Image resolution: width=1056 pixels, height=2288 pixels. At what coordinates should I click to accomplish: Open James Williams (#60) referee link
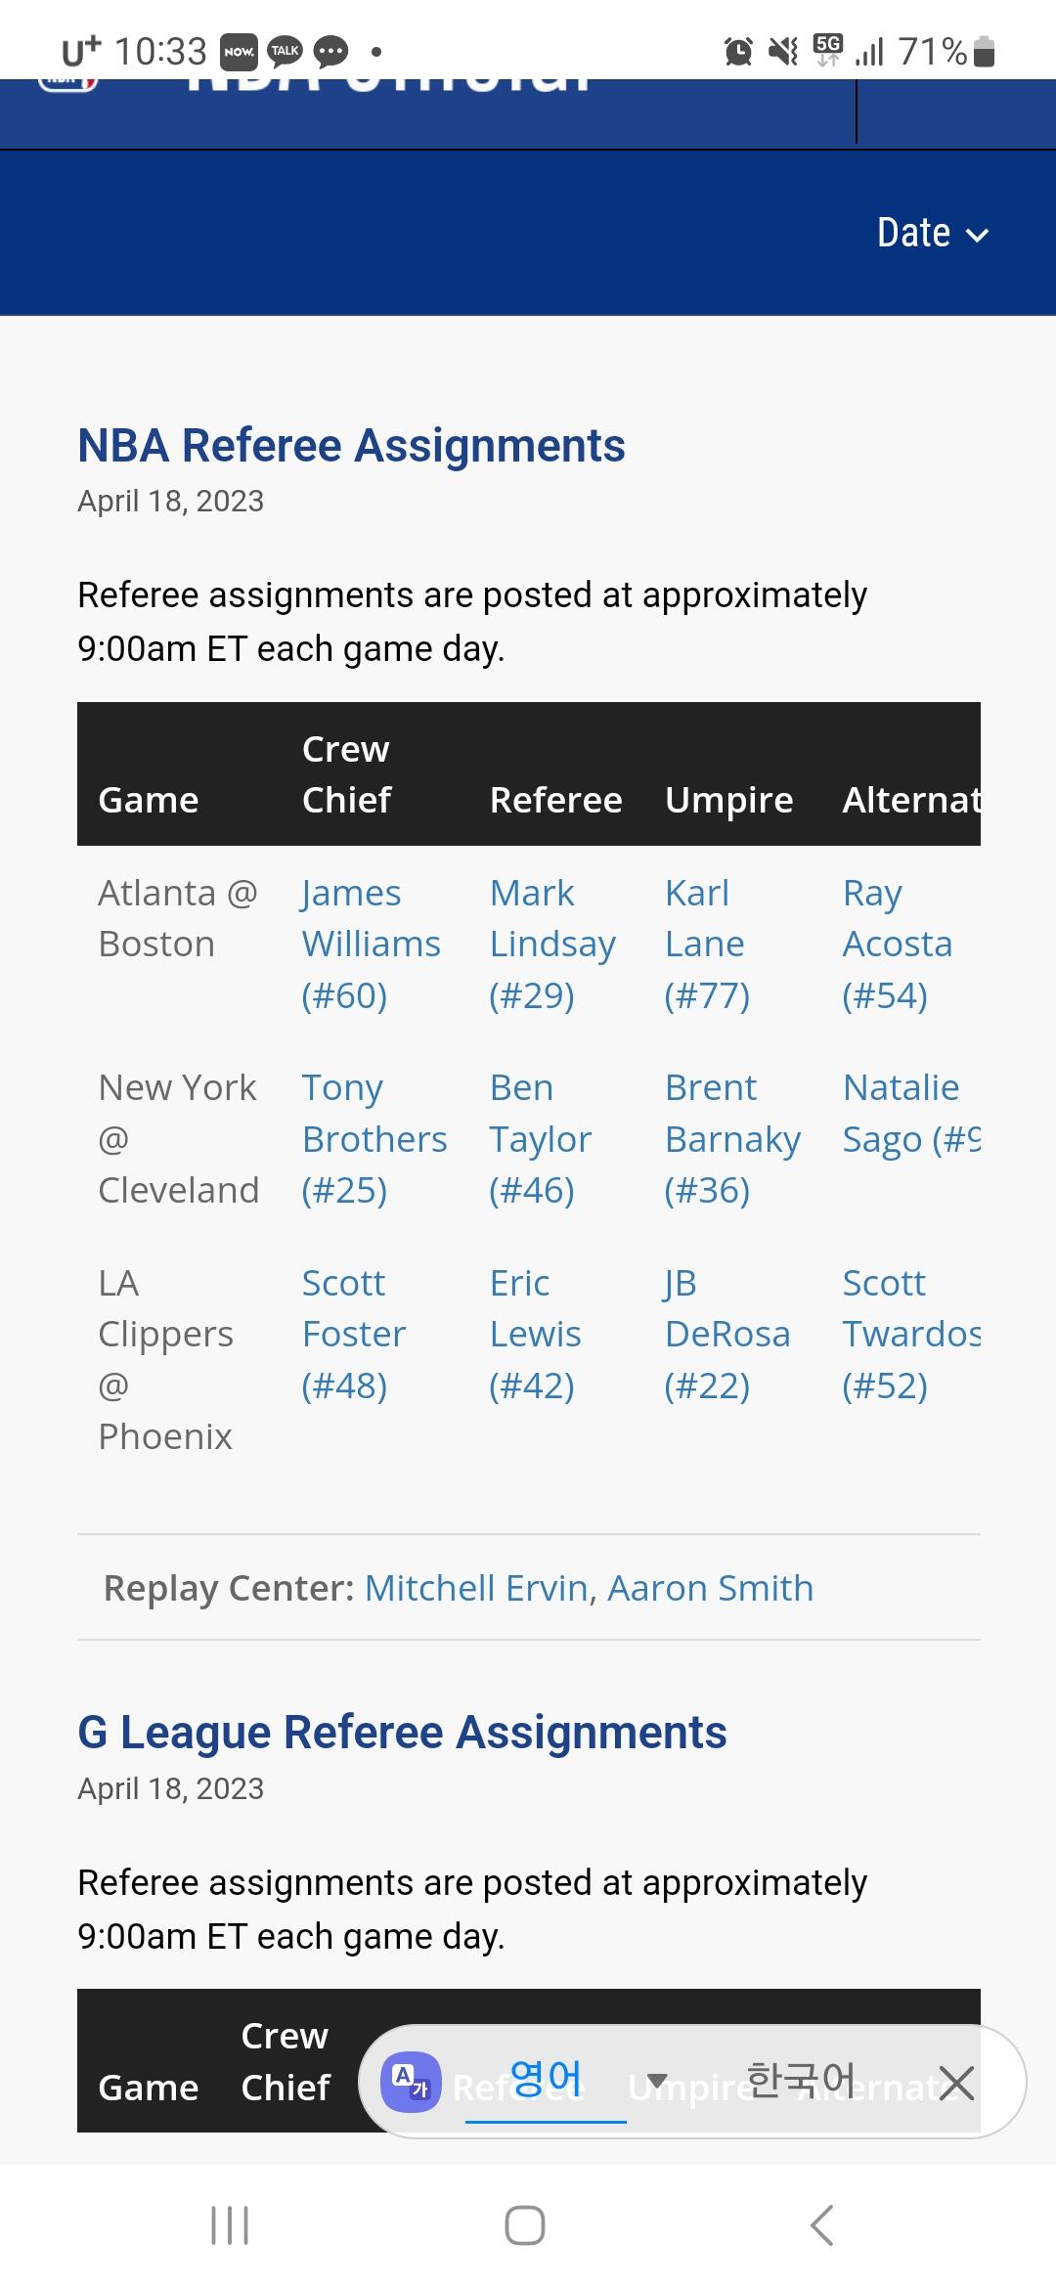coord(371,944)
